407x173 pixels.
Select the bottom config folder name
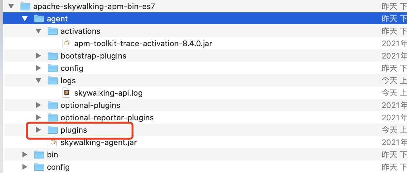coord(58,167)
